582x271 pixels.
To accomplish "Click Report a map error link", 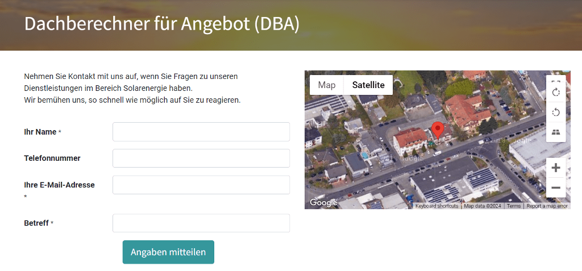I will click(x=547, y=206).
